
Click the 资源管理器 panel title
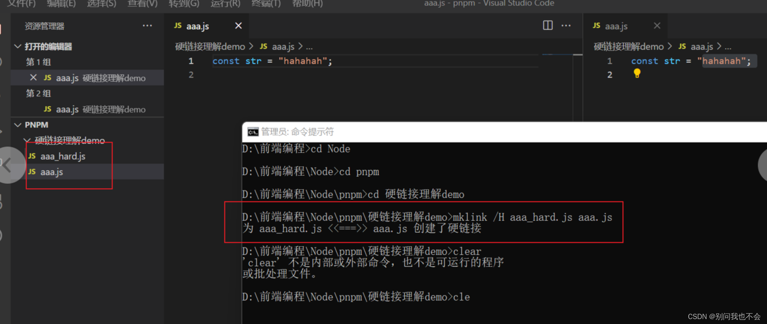click(44, 26)
